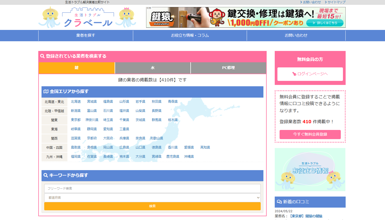
Task: Switch to the 水 tab
Action: (x=153, y=68)
